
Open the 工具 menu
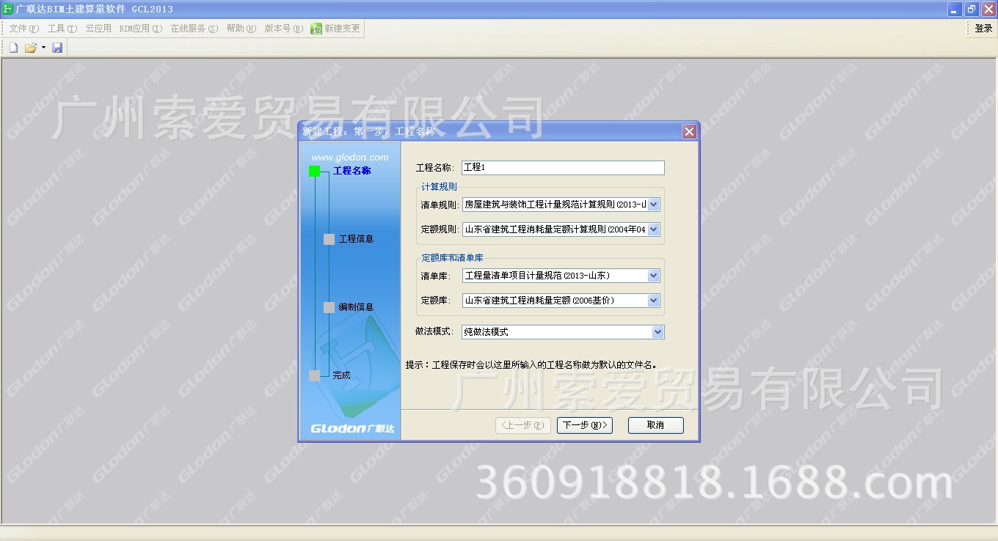coord(62,29)
